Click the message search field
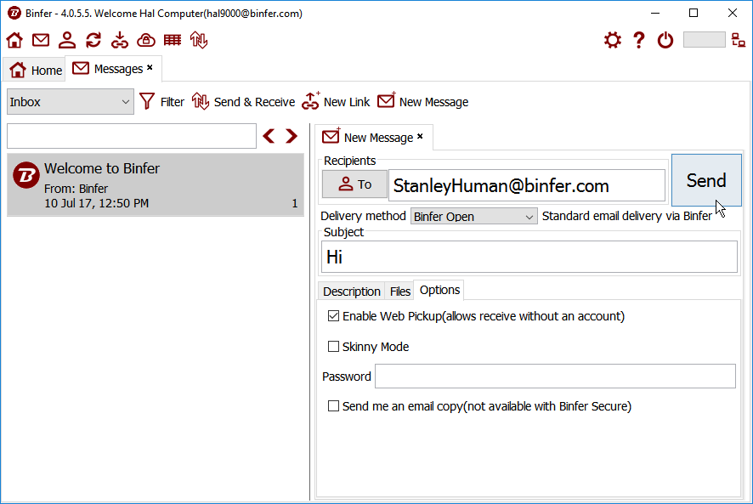Viewport: 753px width, 504px height. (132, 136)
